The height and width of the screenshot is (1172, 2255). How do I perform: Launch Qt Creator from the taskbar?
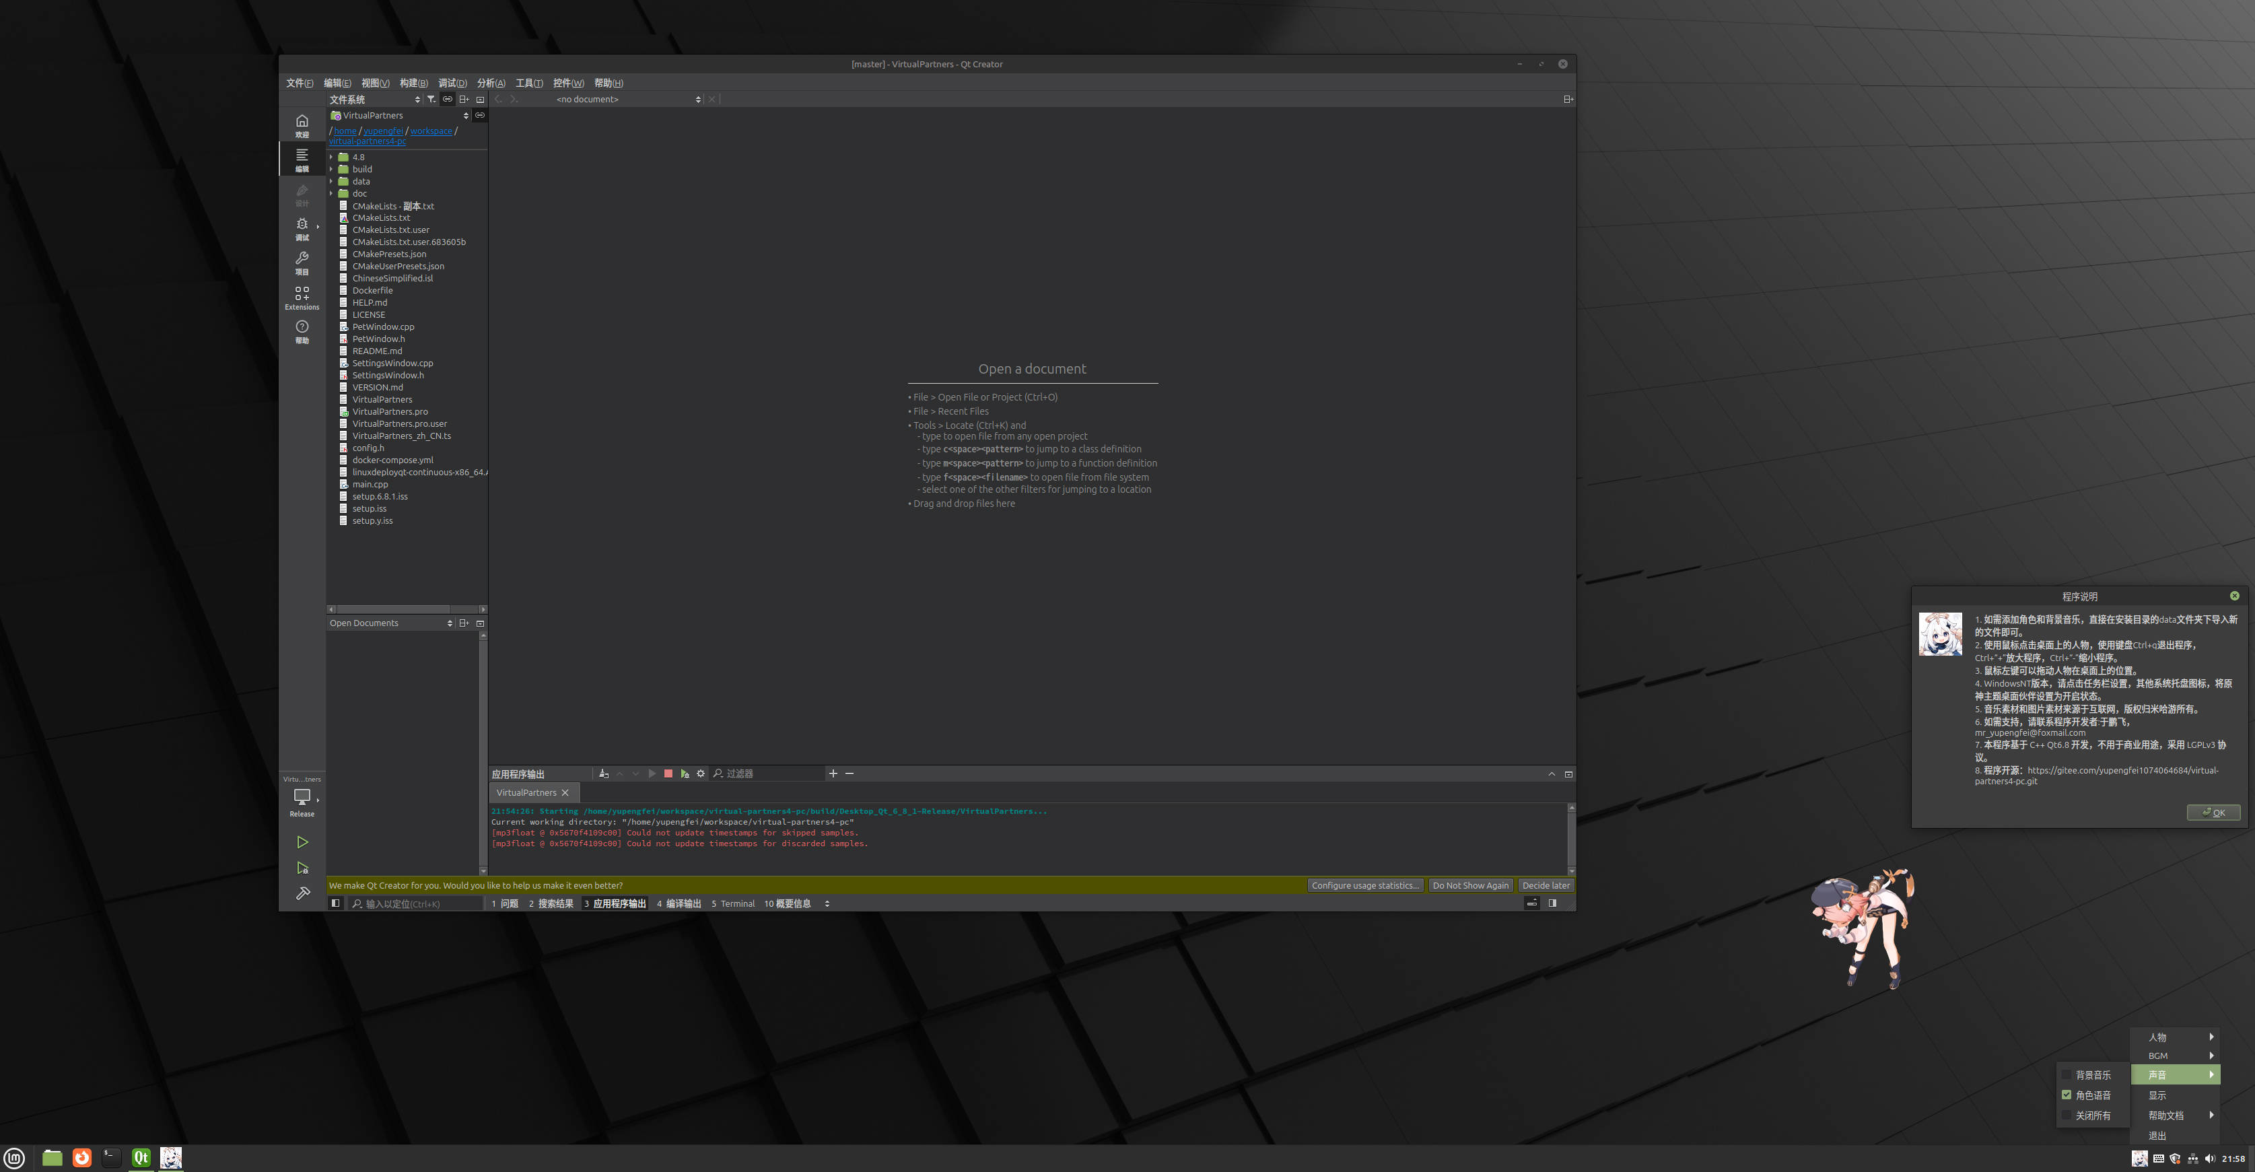(141, 1158)
